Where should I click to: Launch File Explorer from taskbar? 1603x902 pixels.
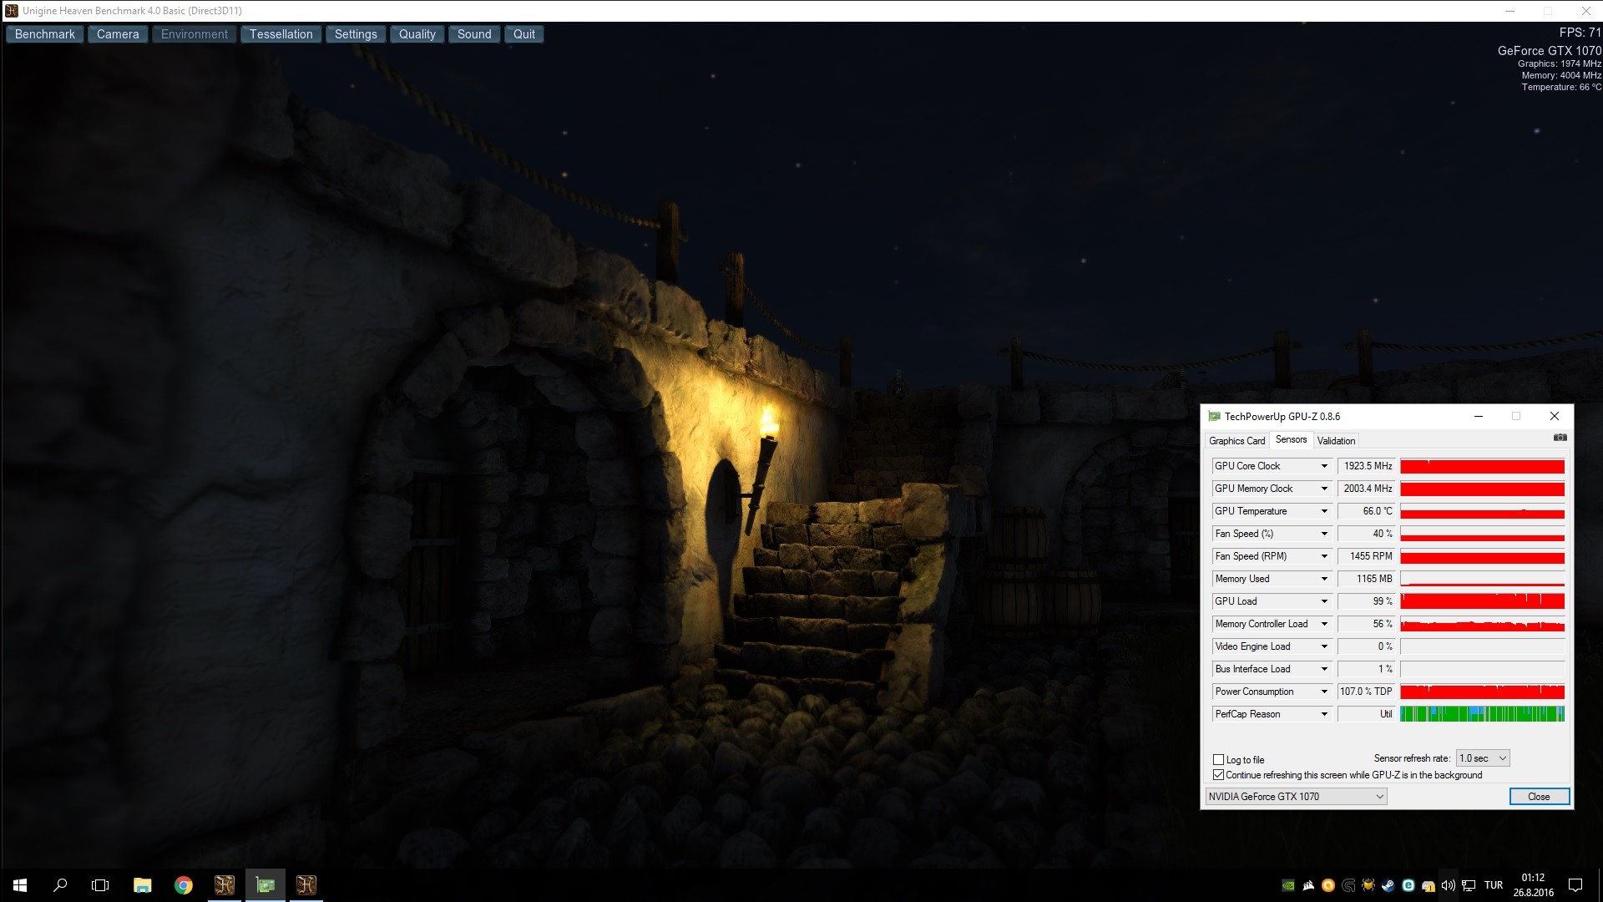pos(143,885)
